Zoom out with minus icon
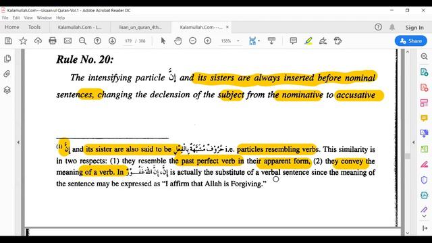Screen dimensions: 432x243 [193, 40]
